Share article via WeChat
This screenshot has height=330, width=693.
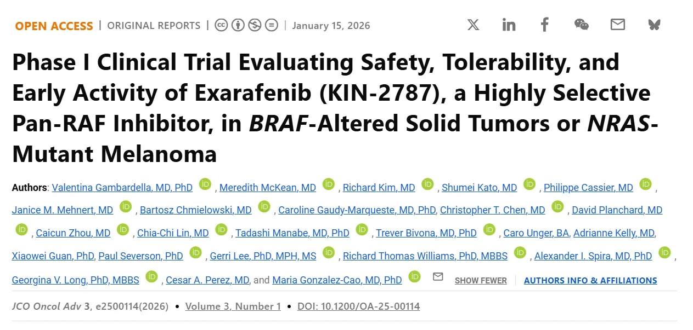pyautogui.click(x=581, y=25)
